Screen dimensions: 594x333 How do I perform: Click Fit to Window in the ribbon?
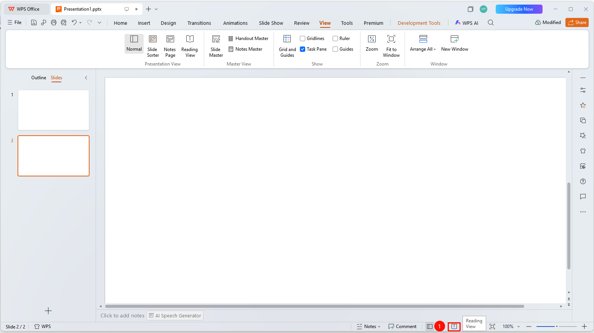coord(391,46)
